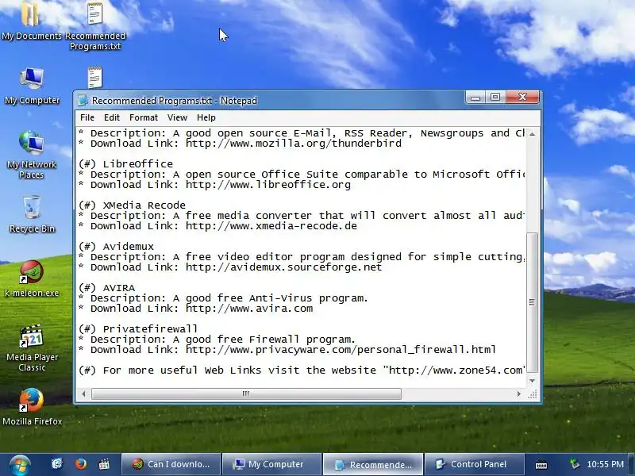The image size is (635, 476).
Task: Select Recommended Programs.txt desktop file icon
Action: pos(95,25)
